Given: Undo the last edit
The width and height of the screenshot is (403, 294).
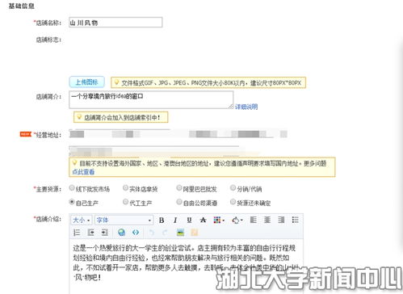Looking at the screenshot, I should pos(152,233).
